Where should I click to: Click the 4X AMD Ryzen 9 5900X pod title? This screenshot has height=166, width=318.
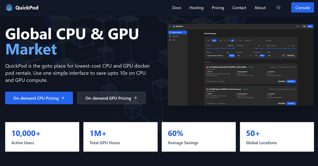click(225, 89)
